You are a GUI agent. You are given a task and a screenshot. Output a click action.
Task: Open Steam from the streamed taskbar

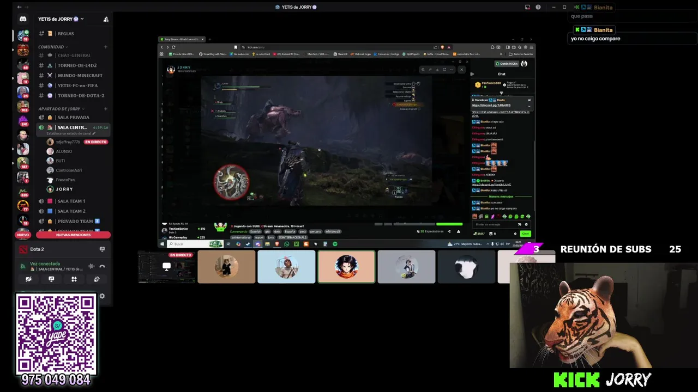tap(248, 244)
